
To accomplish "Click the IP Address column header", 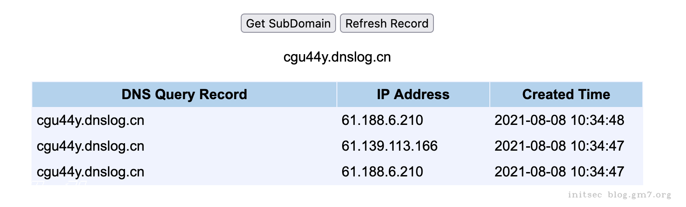I will click(x=413, y=94).
